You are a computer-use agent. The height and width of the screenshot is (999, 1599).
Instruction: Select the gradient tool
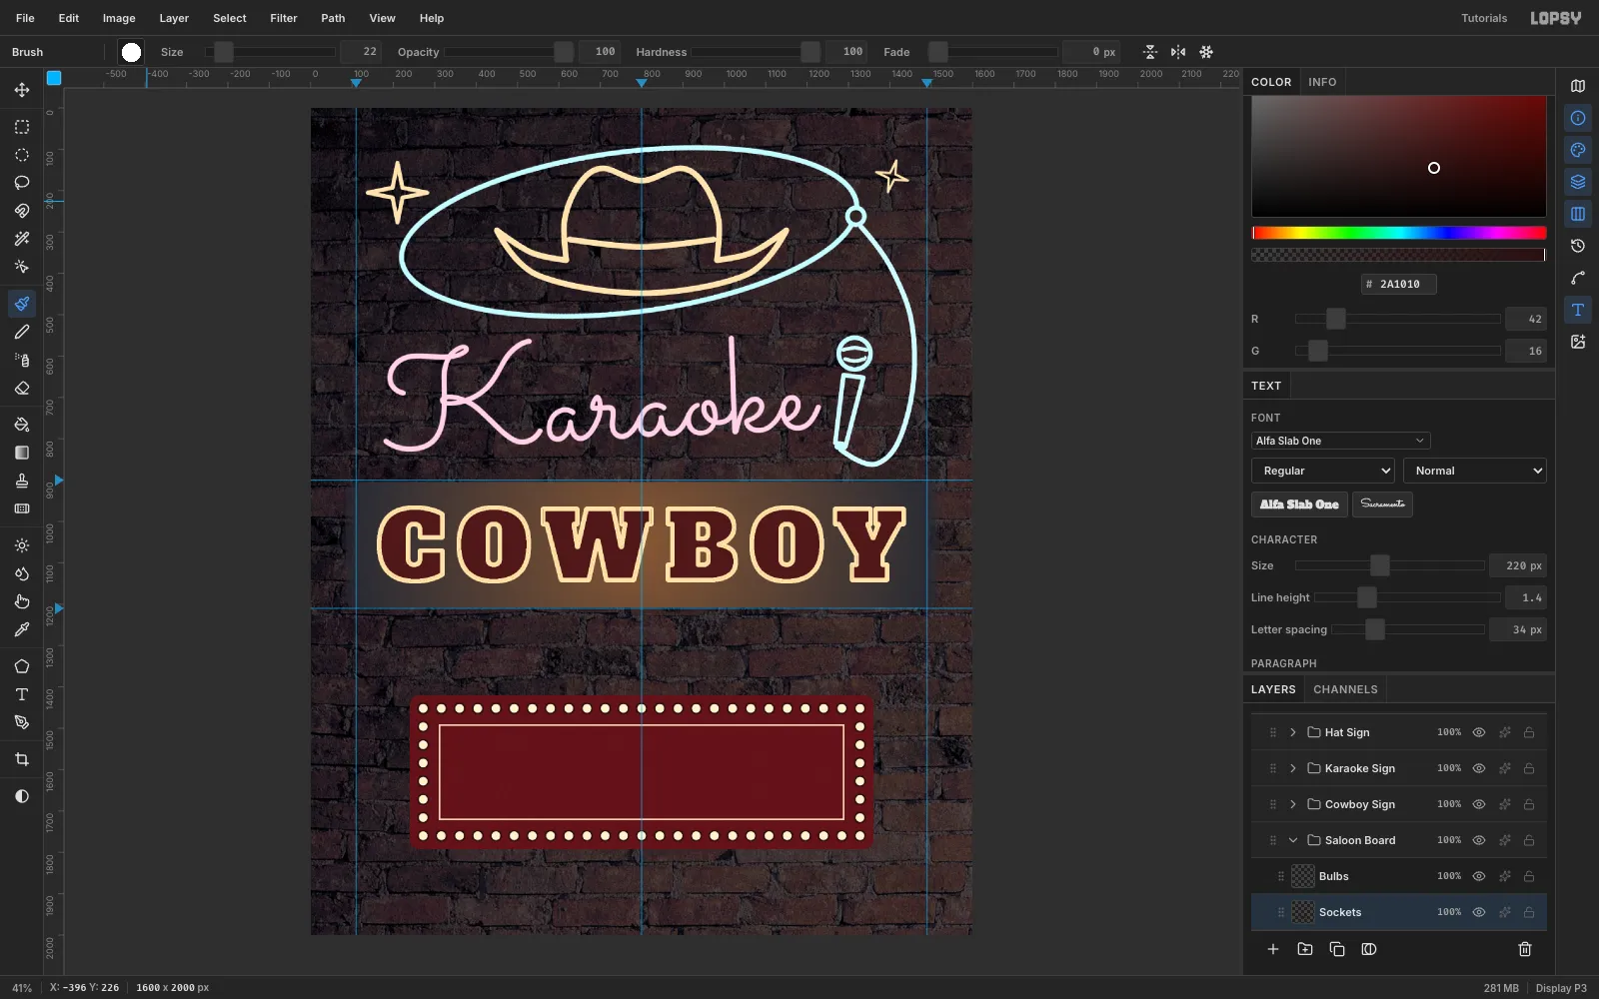coord(22,453)
